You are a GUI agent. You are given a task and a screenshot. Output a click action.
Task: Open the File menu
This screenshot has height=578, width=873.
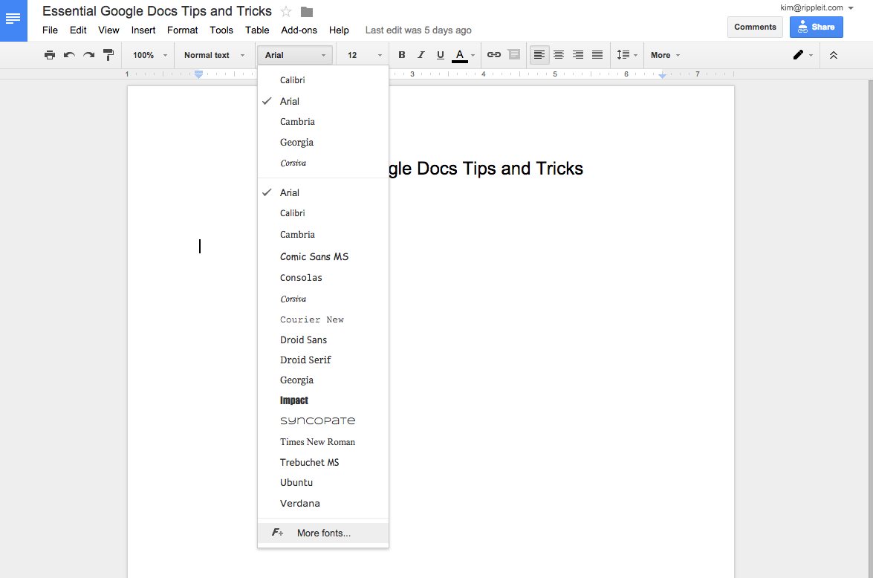(x=50, y=30)
